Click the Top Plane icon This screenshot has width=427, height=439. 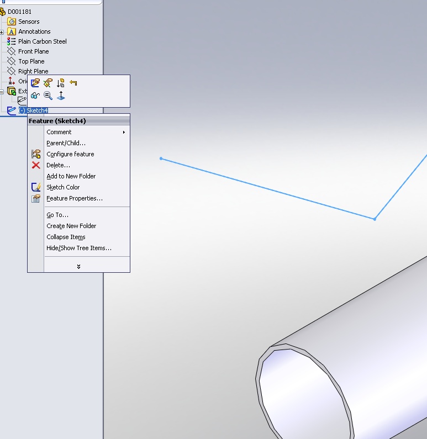coord(11,61)
